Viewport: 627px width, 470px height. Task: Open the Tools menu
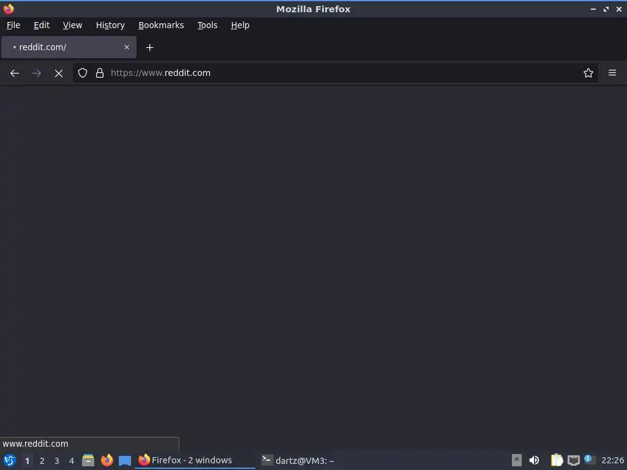point(207,25)
